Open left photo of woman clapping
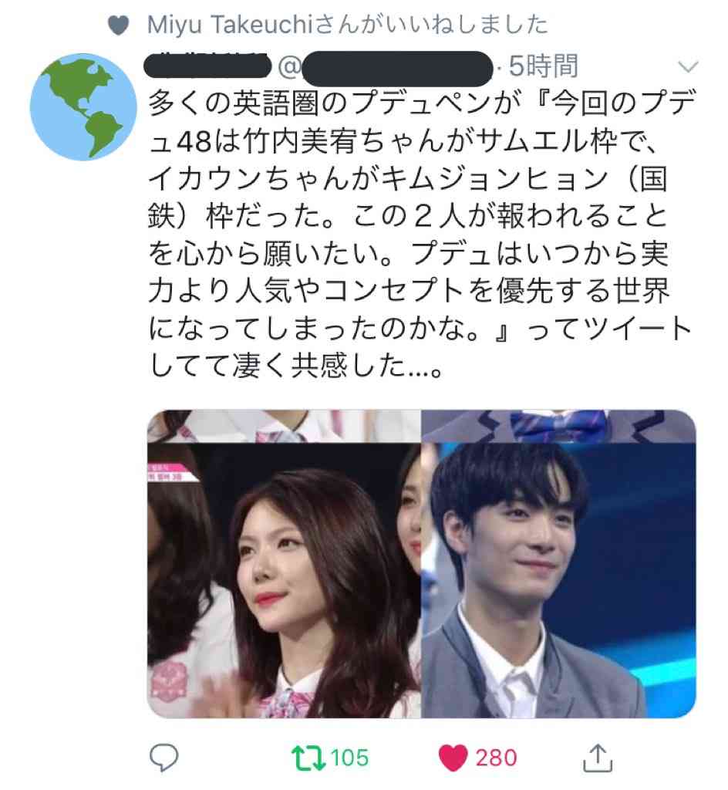Viewport: 728px width, 790px height. [284, 564]
